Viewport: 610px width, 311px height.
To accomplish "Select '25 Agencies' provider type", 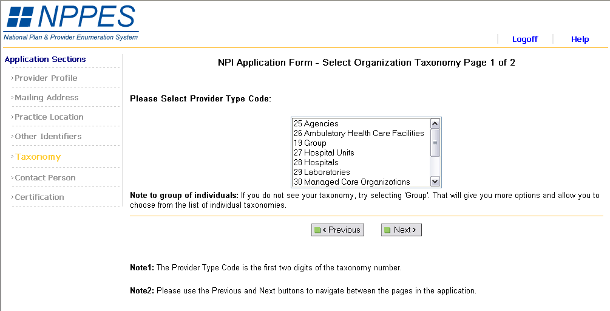I will tap(316, 124).
